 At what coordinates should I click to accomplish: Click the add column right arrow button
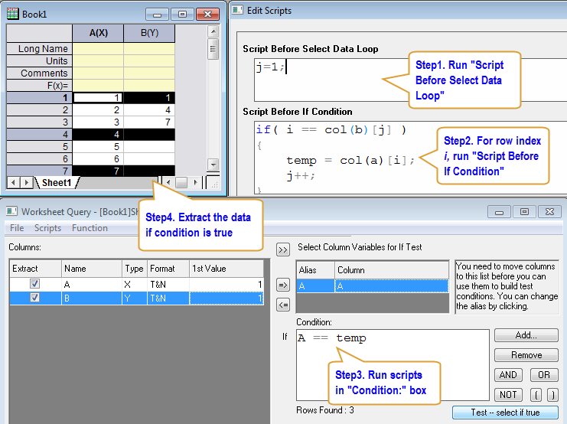click(x=283, y=285)
